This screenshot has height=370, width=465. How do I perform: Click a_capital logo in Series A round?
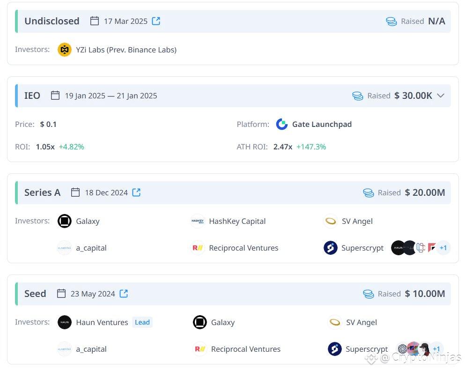point(65,248)
